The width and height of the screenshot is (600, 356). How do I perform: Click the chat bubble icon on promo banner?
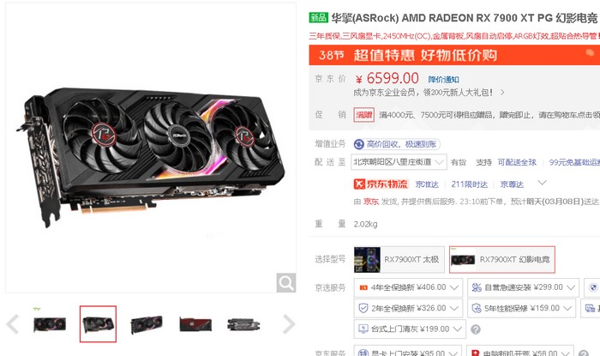tap(590, 53)
